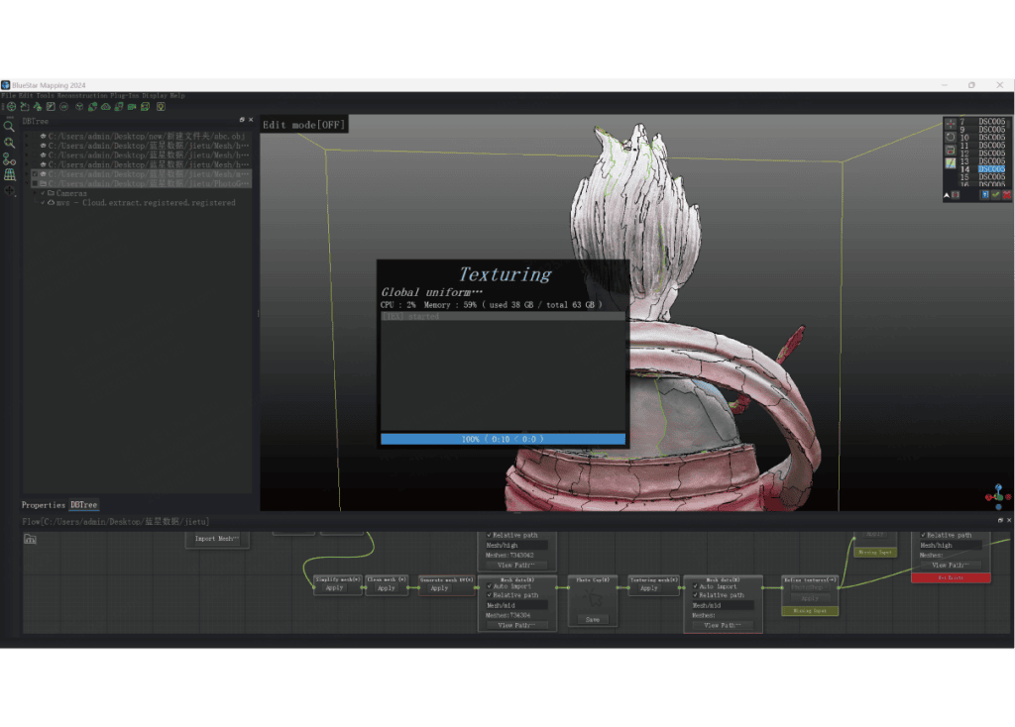Screen dimensions: 1015x727
Task: Click Apply on Simplify mesh node
Action: (x=335, y=588)
